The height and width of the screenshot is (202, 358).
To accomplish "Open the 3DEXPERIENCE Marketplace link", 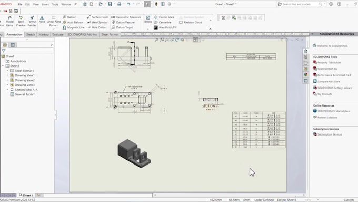I will 331,111.
